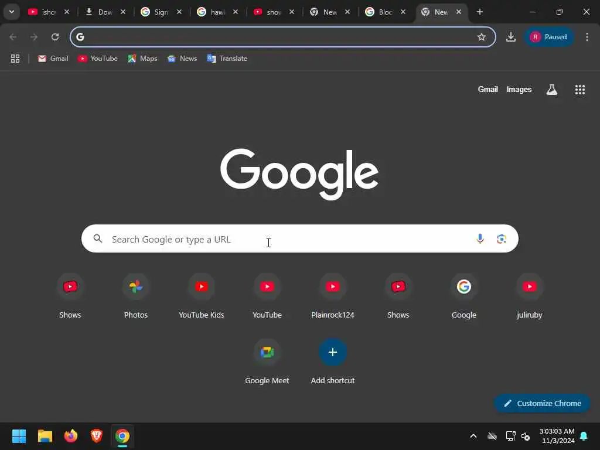Click the Chrome taskbar icon

pos(122,436)
